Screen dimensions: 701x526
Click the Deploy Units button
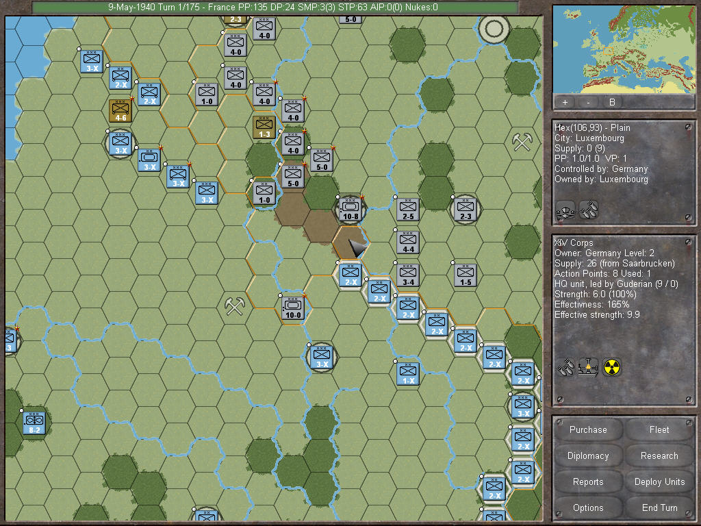(659, 481)
